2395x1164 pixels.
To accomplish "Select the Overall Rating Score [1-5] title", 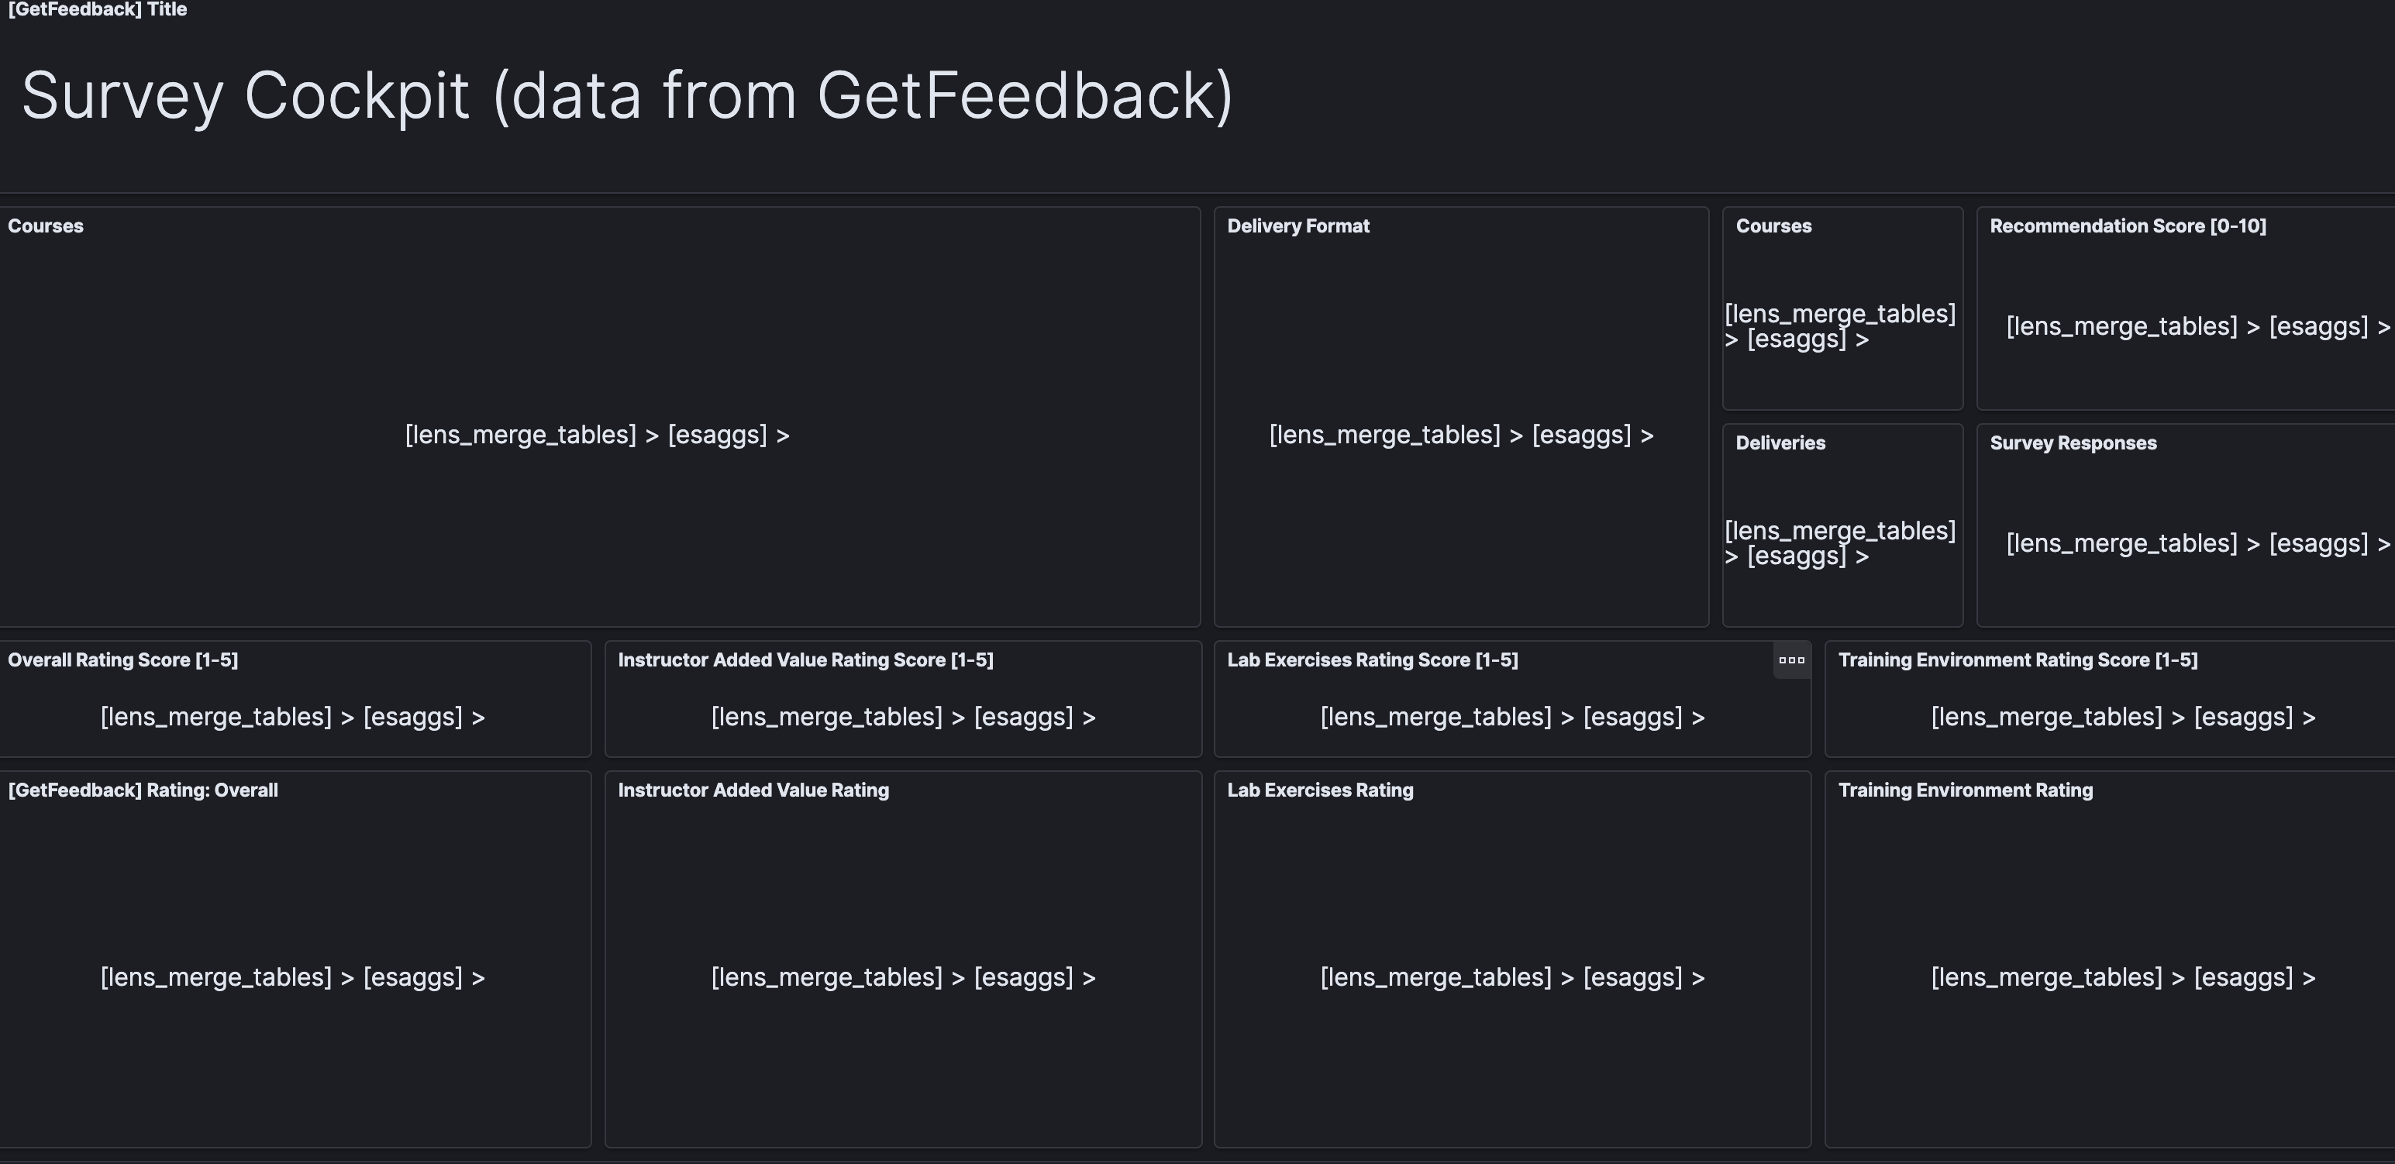I will [x=122, y=660].
